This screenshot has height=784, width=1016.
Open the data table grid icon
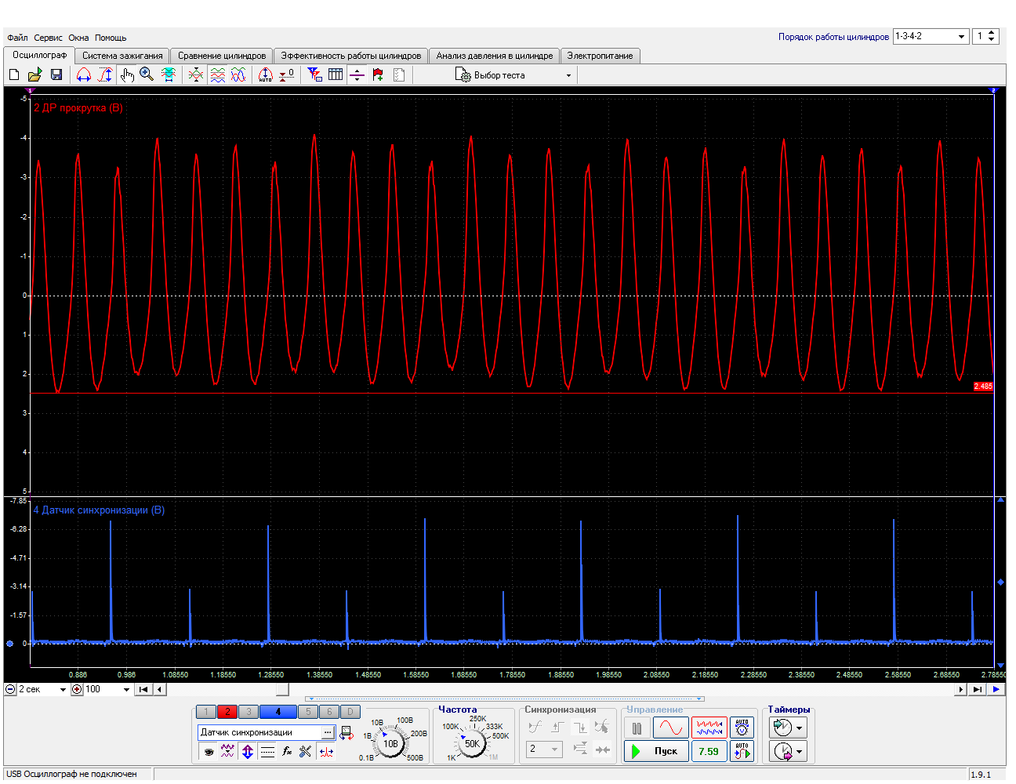pyautogui.click(x=336, y=75)
